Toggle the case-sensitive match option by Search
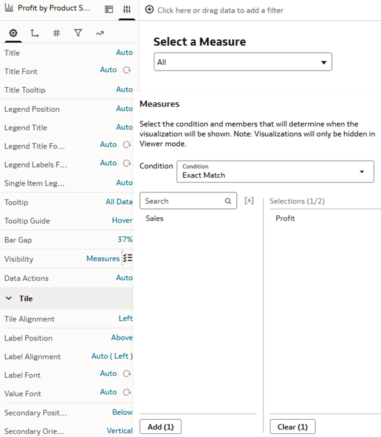The image size is (381, 437). pyautogui.click(x=249, y=201)
